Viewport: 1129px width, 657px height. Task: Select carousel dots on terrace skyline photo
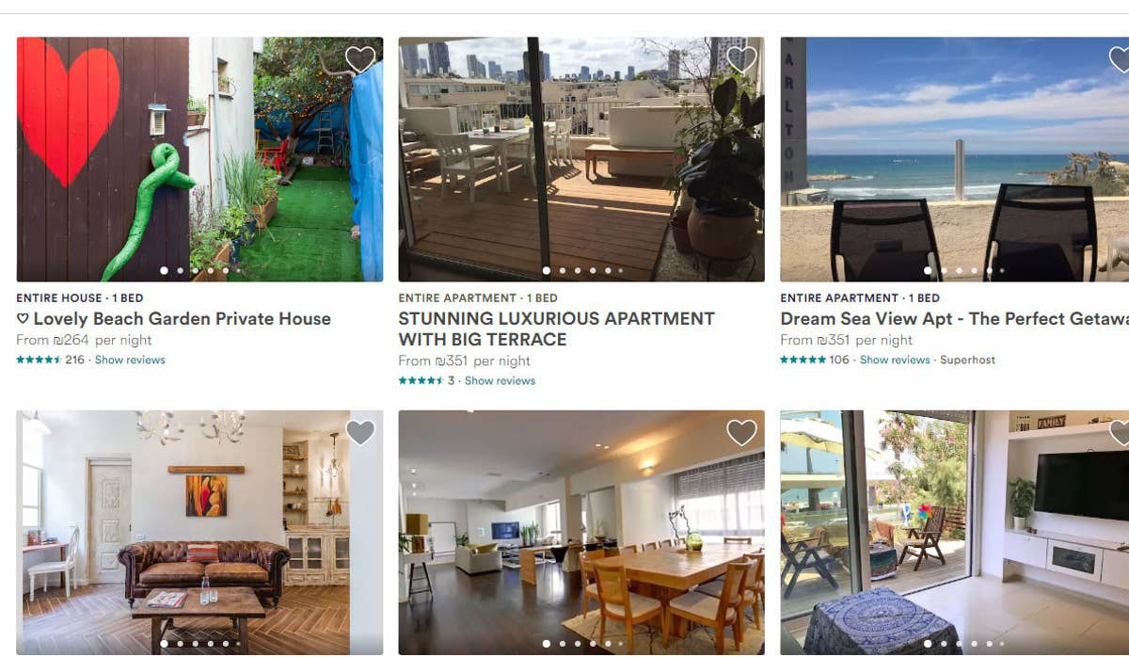(x=581, y=271)
